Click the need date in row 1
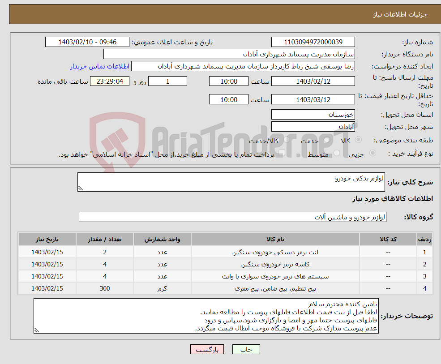441x364 pixels. (47, 252)
